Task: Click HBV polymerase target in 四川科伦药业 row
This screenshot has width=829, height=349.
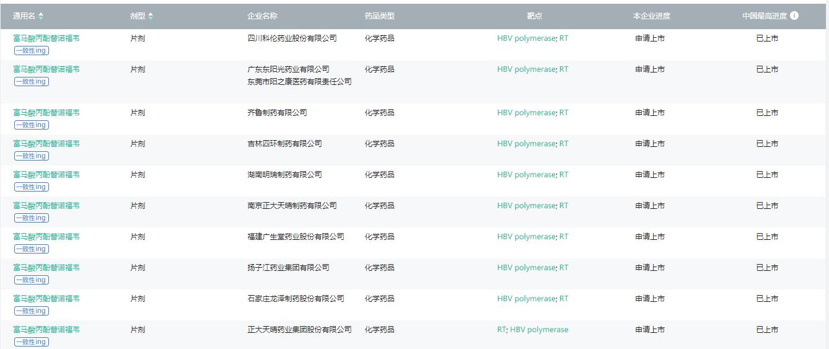Action: coord(526,38)
